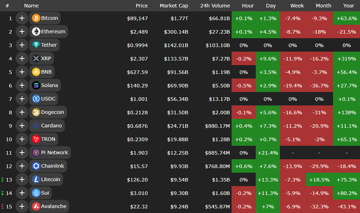Sort table by Market Cap column
This screenshot has width=360, height=213.
(x=174, y=6)
